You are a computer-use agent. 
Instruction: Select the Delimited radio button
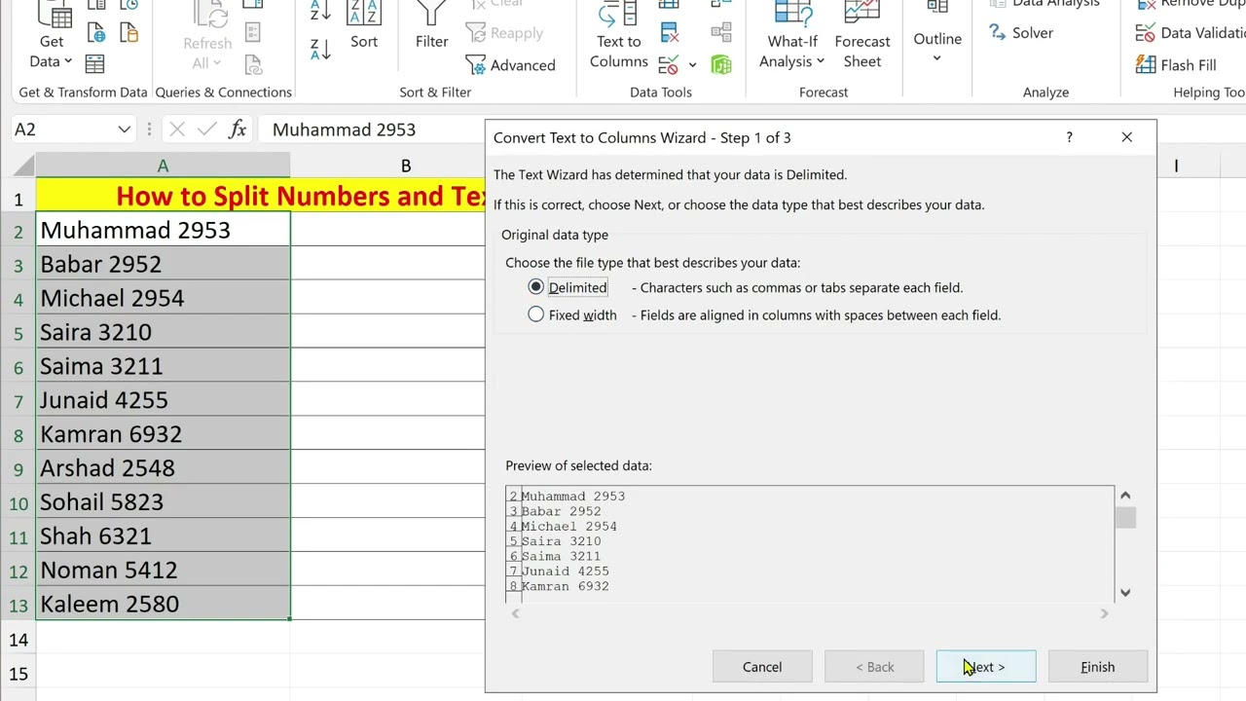[535, 287]
